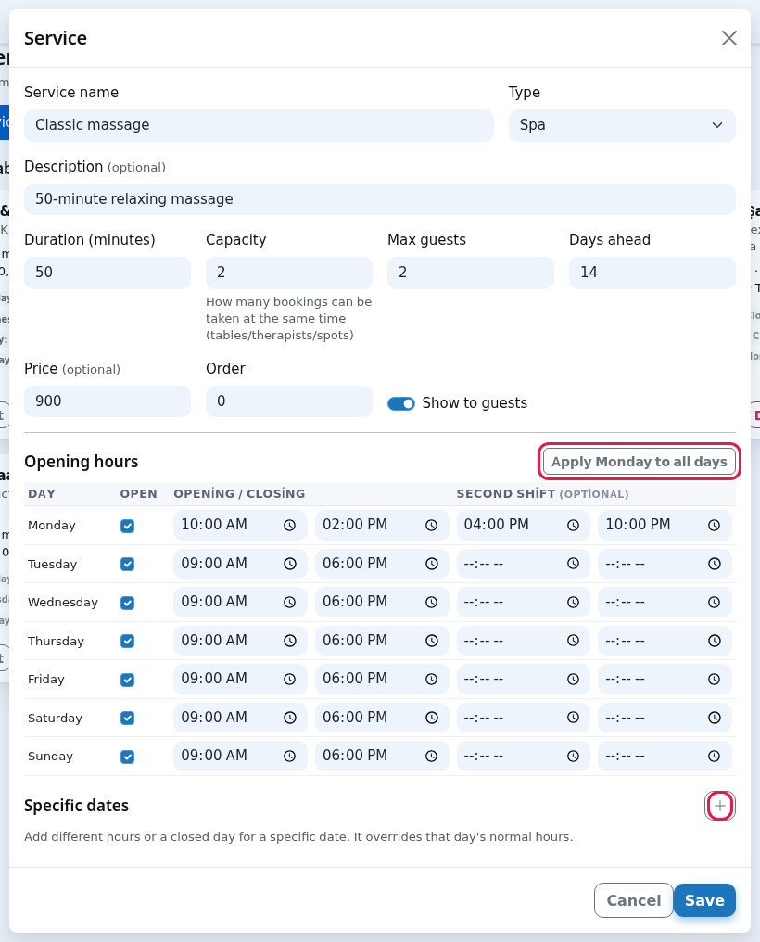This screenshot has width=760, height=942.
Task: Open clock picker for Friday opening time
Action: click(289, 679)
